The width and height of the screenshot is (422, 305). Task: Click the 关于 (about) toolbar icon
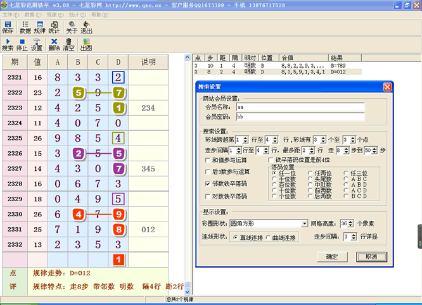[x=72, y=27]
